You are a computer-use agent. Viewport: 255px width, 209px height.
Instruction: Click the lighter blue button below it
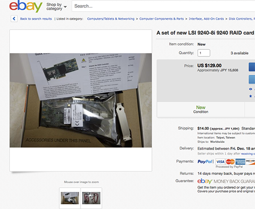252,79
